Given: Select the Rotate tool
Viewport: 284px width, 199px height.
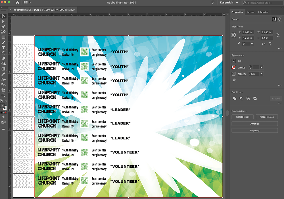Looking at the screenshot, I should click(x=3, y=53).
